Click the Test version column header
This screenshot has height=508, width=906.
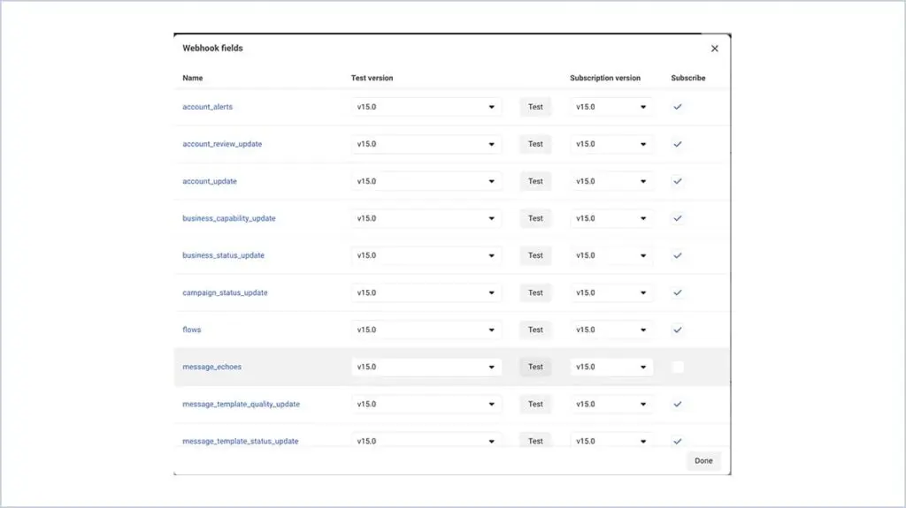[372, 78]
